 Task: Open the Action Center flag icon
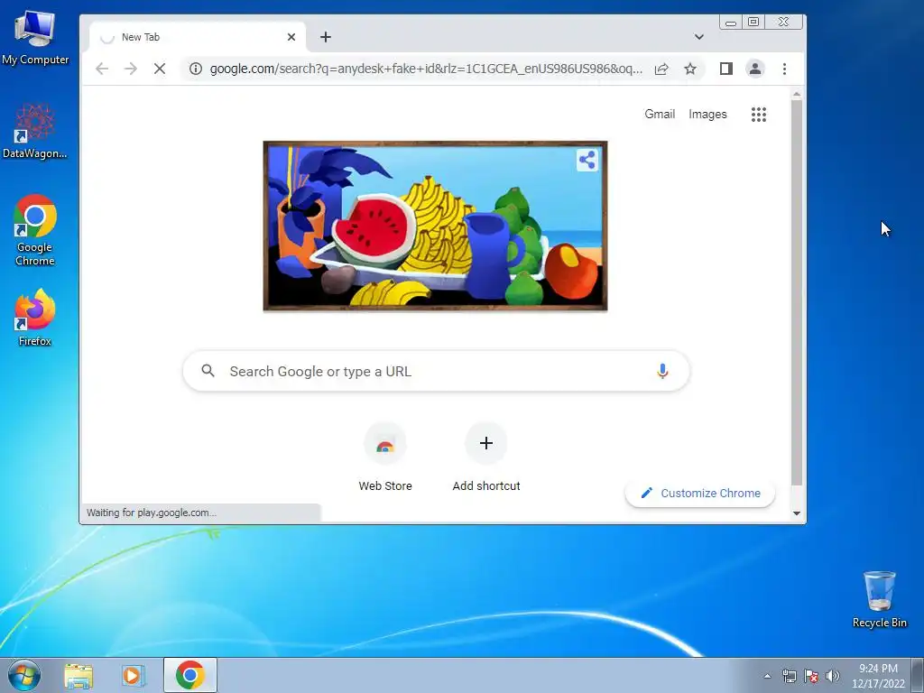[811, 676]
